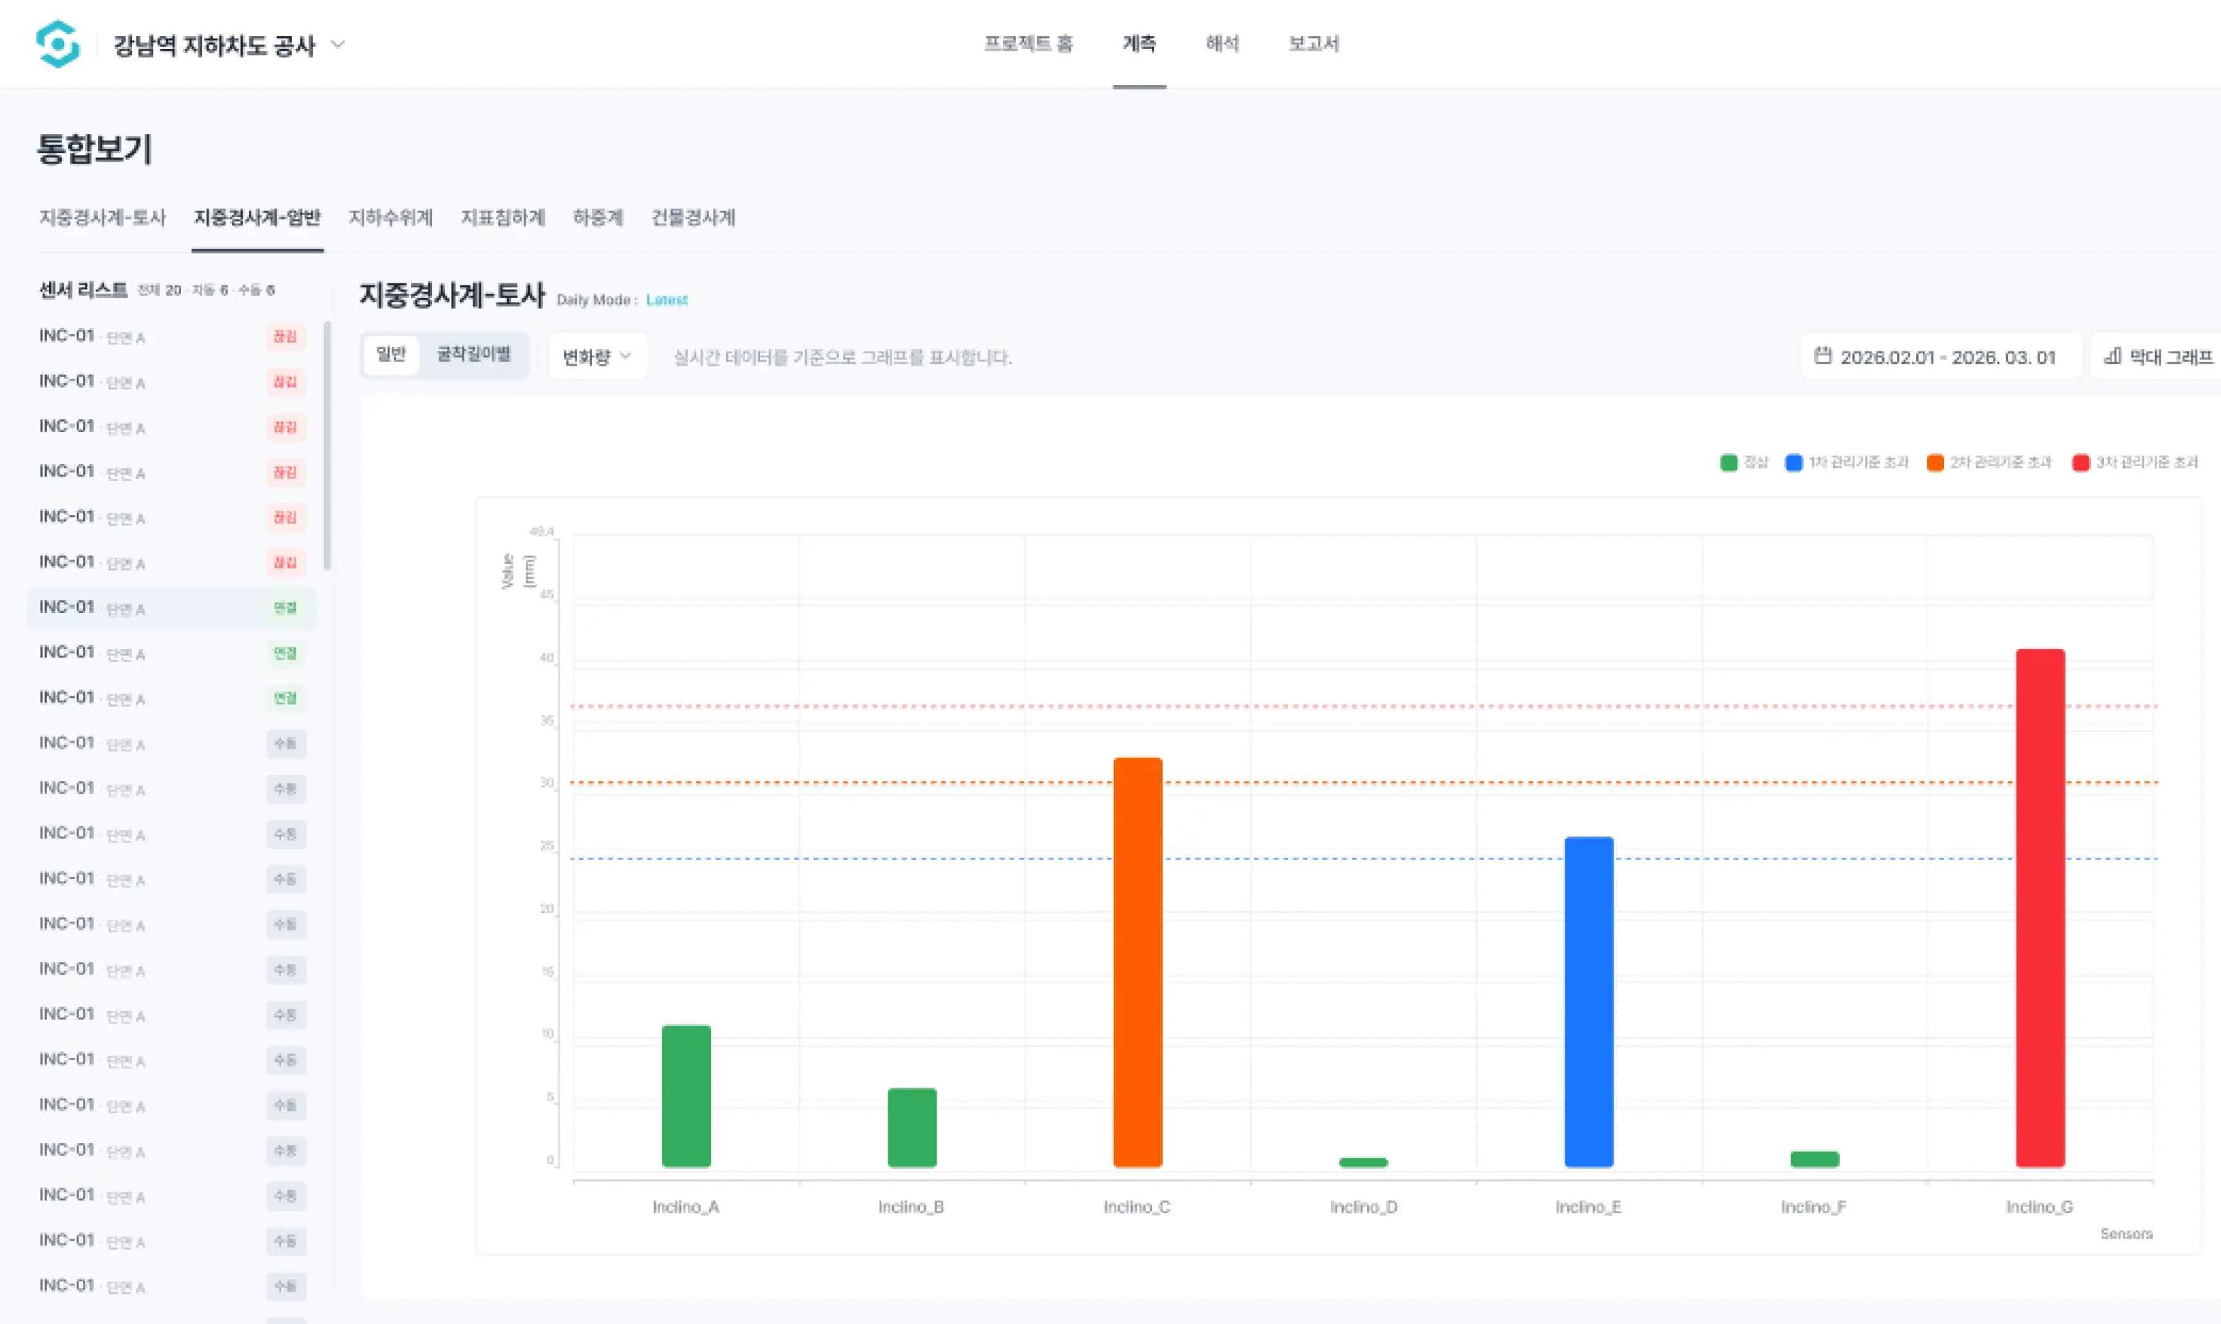Switch to the 지중경사계-토사 tab

[x=102, y=218]
